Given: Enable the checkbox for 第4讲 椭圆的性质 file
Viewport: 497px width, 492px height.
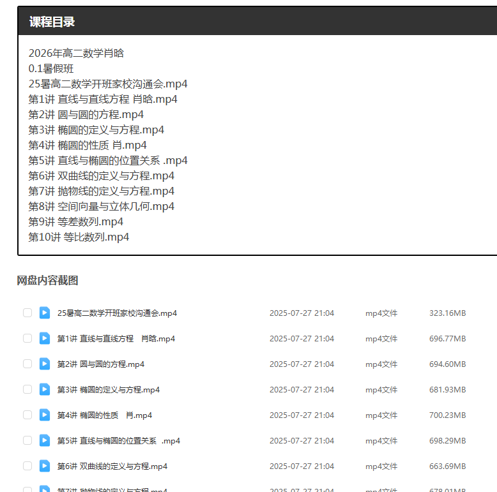Looking at the screenshot, I should point(27,415).
